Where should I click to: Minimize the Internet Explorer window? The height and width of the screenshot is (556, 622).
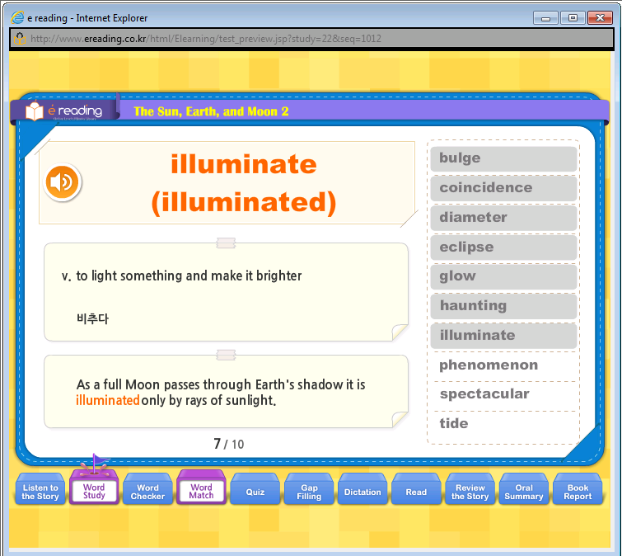[545, 18]
